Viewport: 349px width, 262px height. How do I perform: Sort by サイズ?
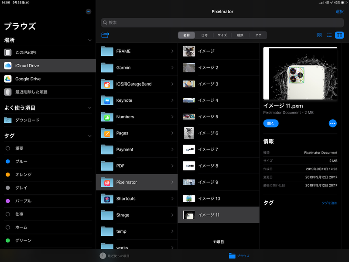click(222, 35)
